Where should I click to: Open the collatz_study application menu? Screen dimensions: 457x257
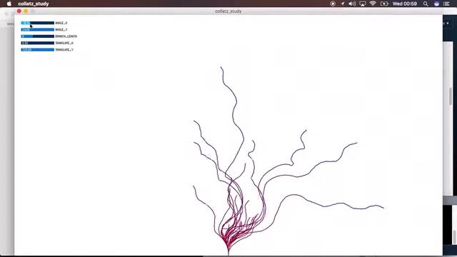34,4
